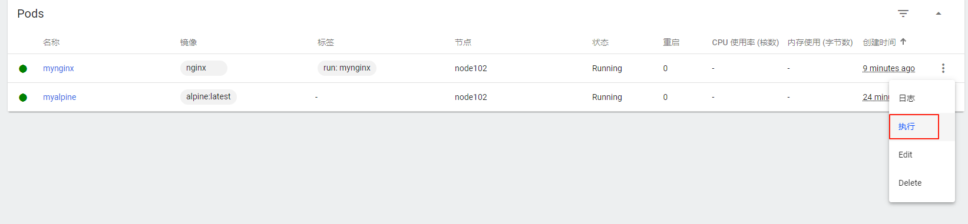Click the 节点 column header

pos(463,42)
